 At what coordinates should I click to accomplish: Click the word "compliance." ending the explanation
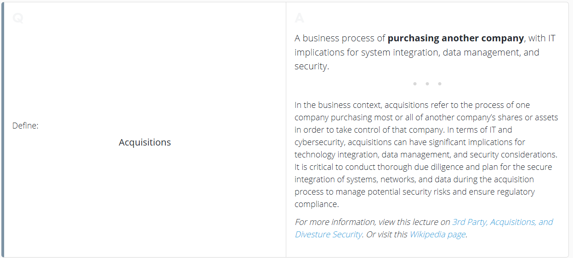click(x=317, y=204)
